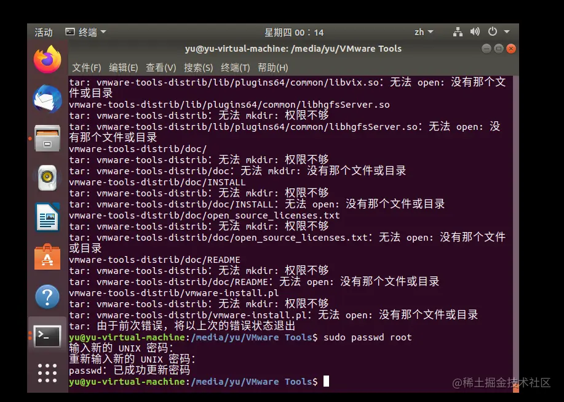Click the '输入新的 UNIX 密码:' line
Viewport: 564px width, 402px height.
[x=121, y=348]
